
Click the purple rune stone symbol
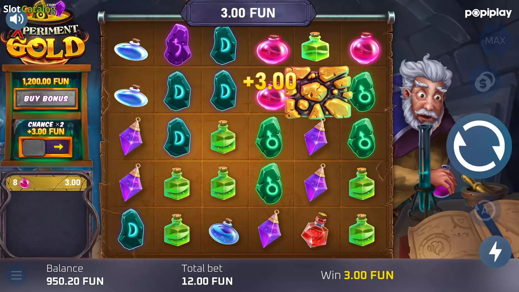point(178,45)
